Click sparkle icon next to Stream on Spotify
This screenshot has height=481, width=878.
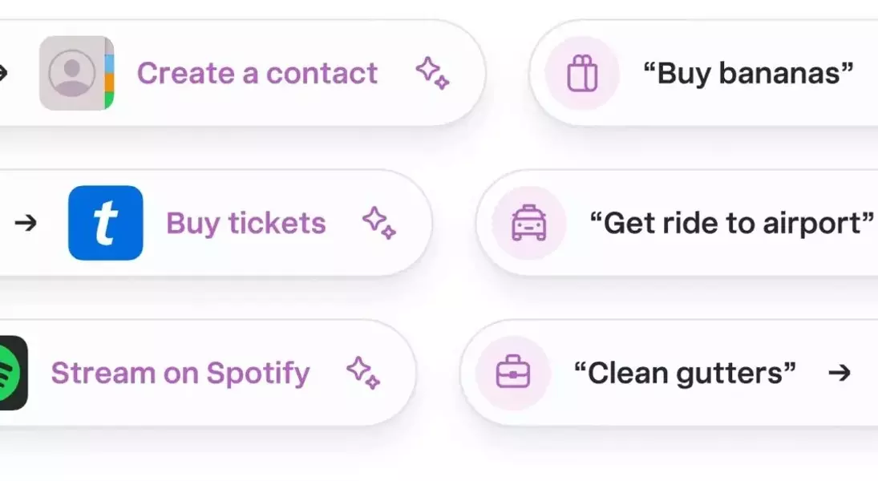click(363, 372)
